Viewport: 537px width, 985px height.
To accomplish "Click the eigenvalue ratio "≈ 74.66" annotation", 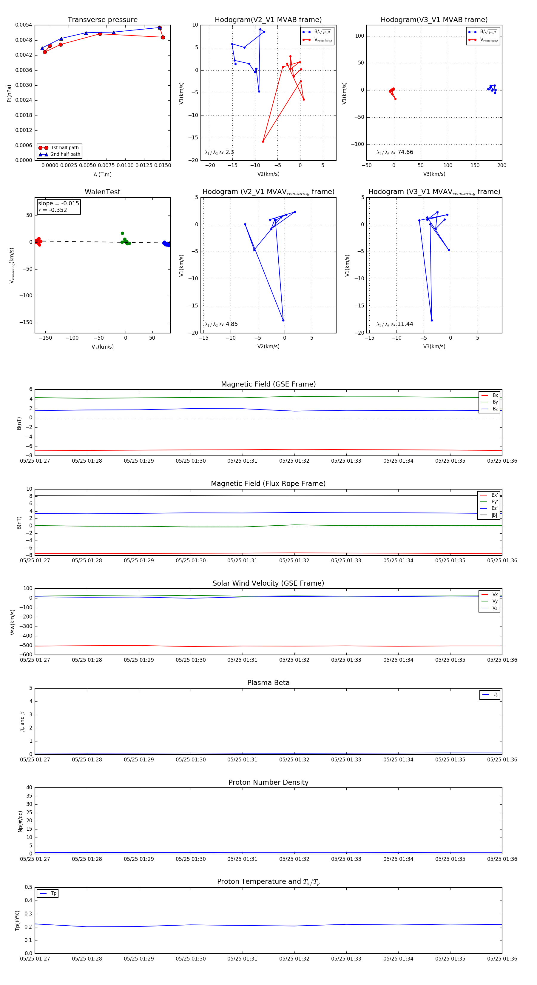I will pos(394,152).
